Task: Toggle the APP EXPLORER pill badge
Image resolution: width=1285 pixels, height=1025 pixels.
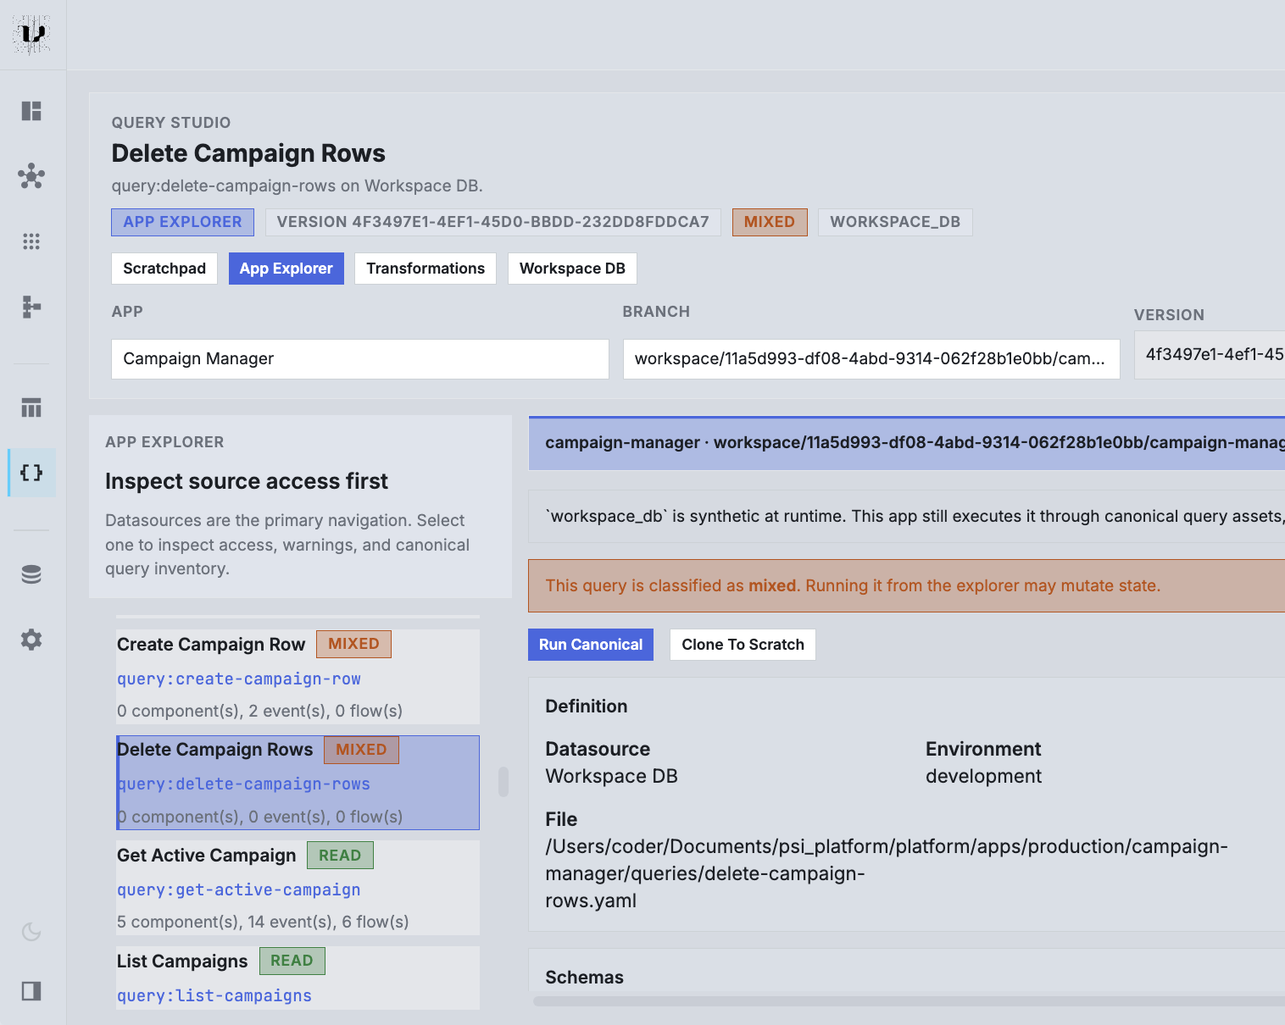Action: (182, 222)
